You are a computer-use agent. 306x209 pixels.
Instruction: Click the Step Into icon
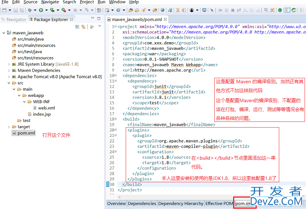(245, 10)
